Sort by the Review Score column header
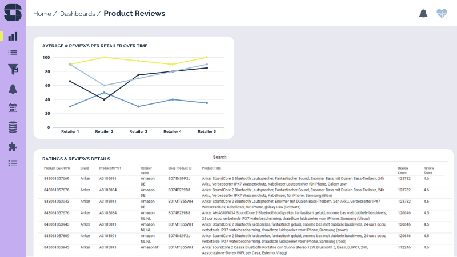The image size is (457, 257). coord(429,170)
